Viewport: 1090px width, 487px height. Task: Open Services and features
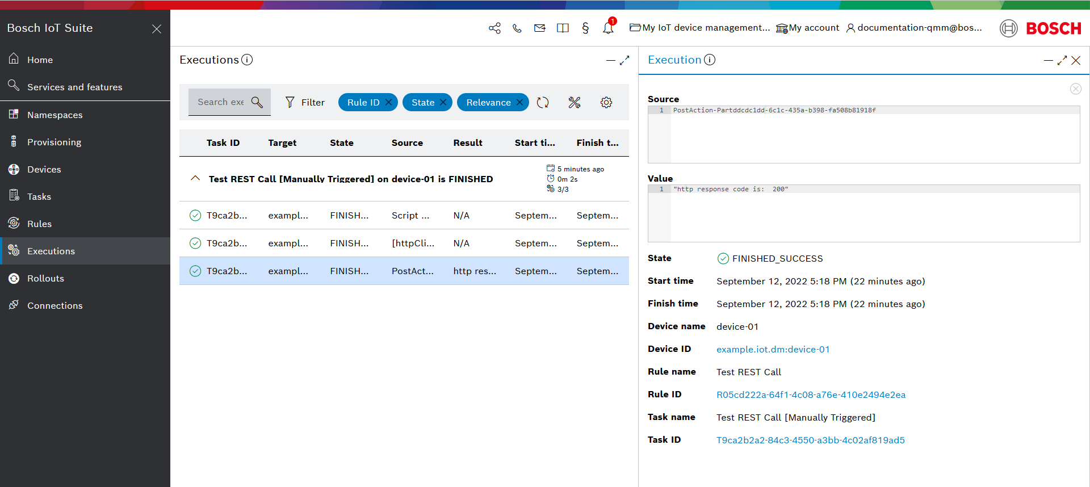tap(85, 87)
